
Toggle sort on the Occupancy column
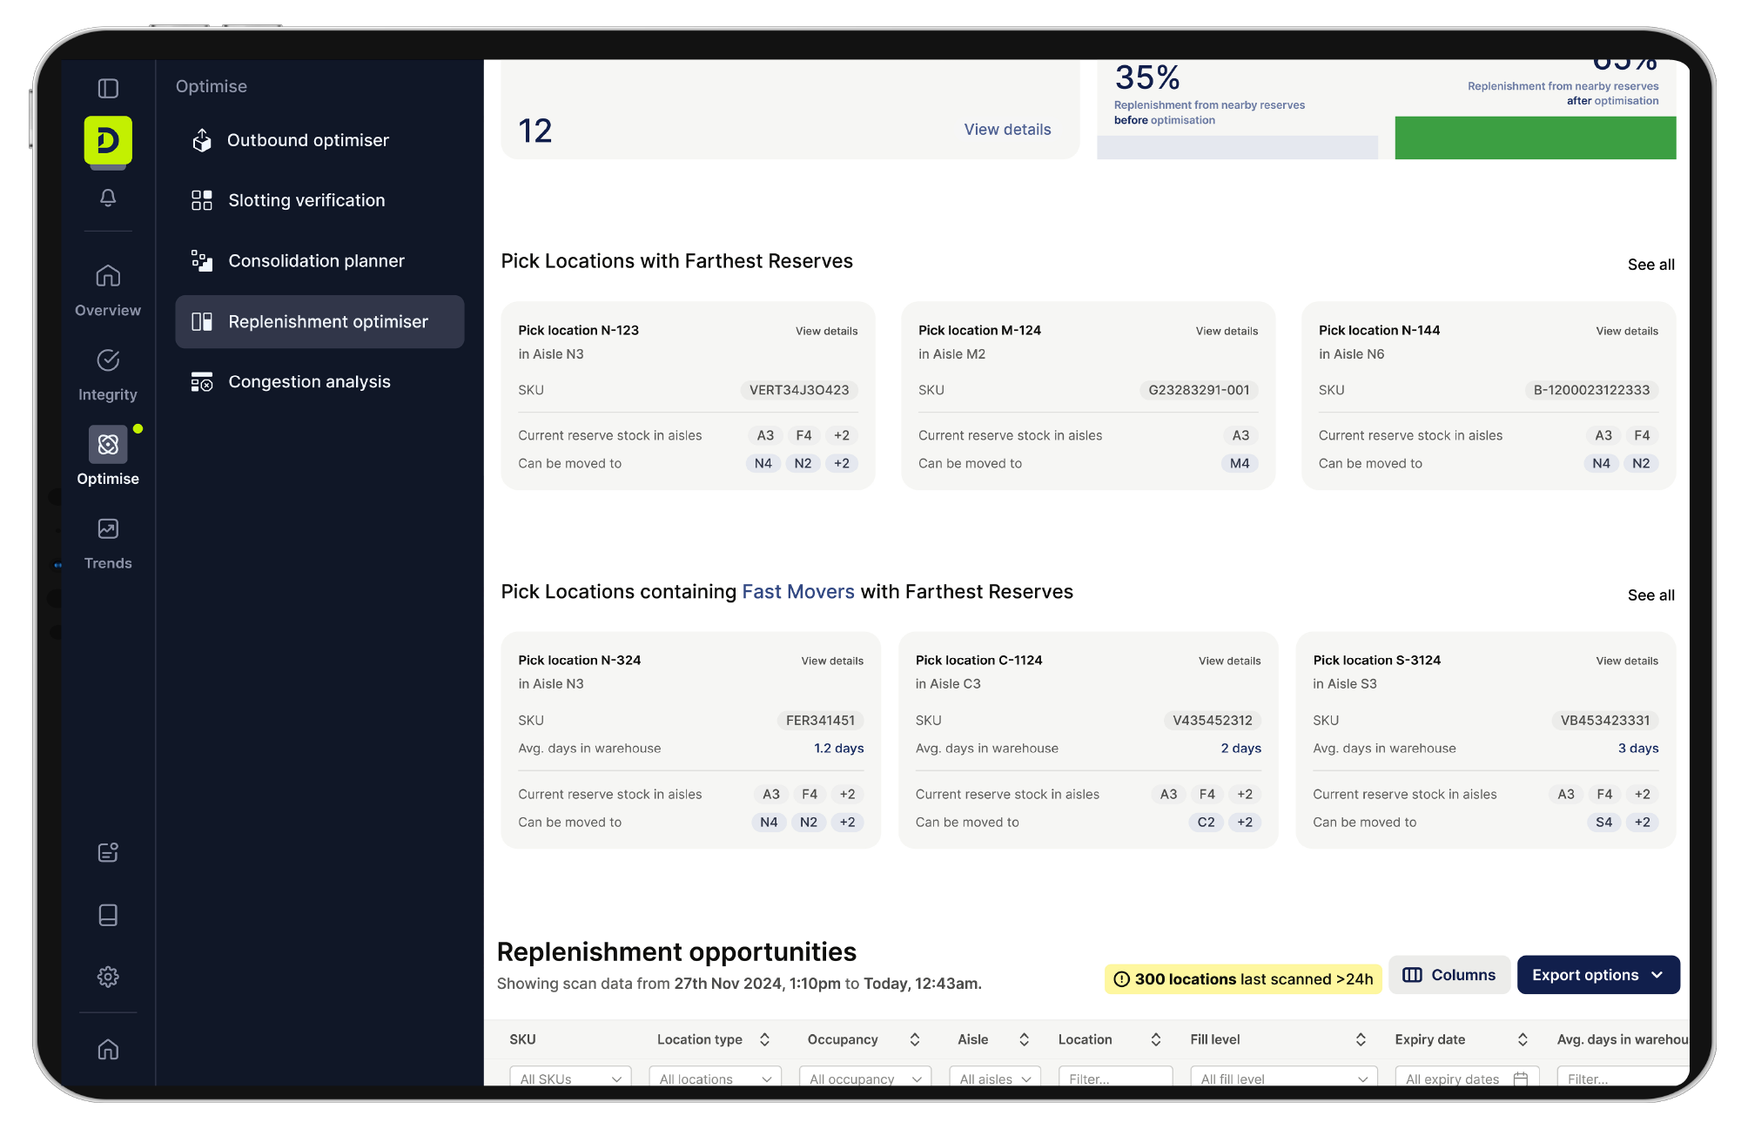click(x=915, y=1039)
